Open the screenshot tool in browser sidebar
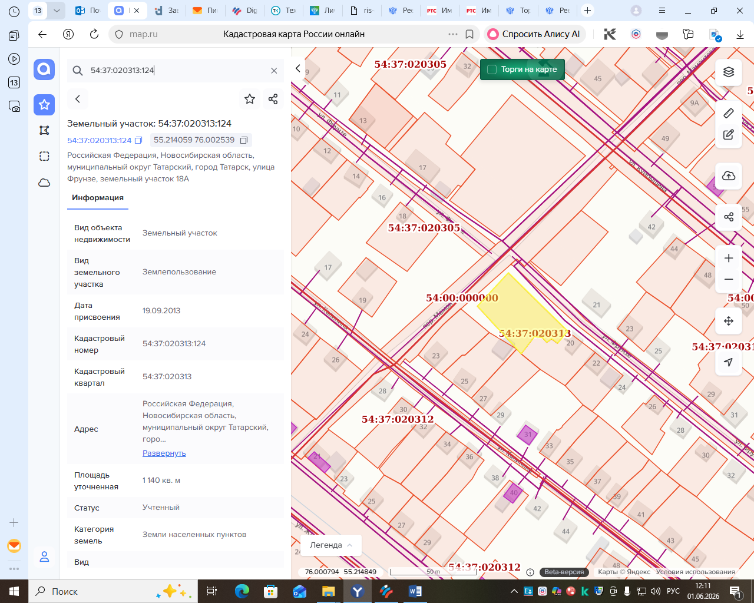 tap(14, 107)
